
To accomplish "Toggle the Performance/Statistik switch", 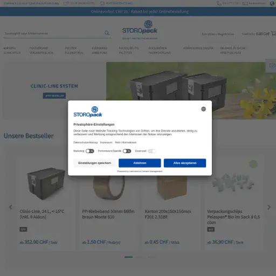I will pyautogui.click(x=127, y=151).
